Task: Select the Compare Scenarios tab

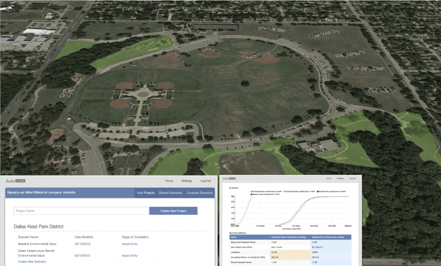Action: click(199, 193)
